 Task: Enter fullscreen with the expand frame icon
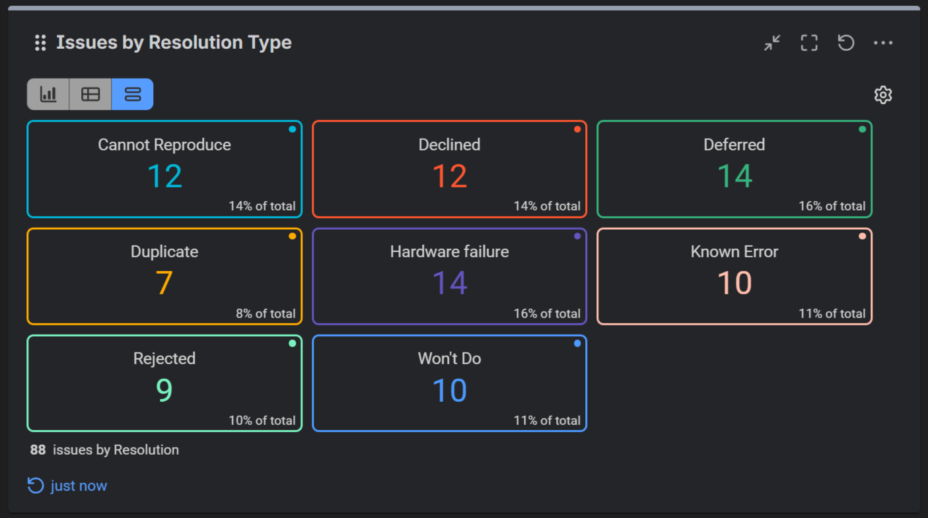tap(808, 42)
